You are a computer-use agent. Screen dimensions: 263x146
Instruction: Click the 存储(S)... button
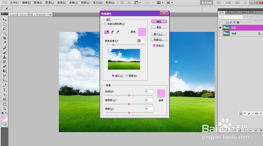[x=159, y=40]
